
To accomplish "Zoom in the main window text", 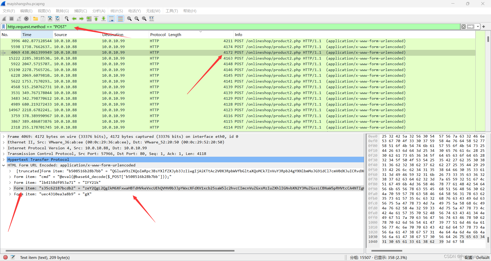I will click(129, 19).
